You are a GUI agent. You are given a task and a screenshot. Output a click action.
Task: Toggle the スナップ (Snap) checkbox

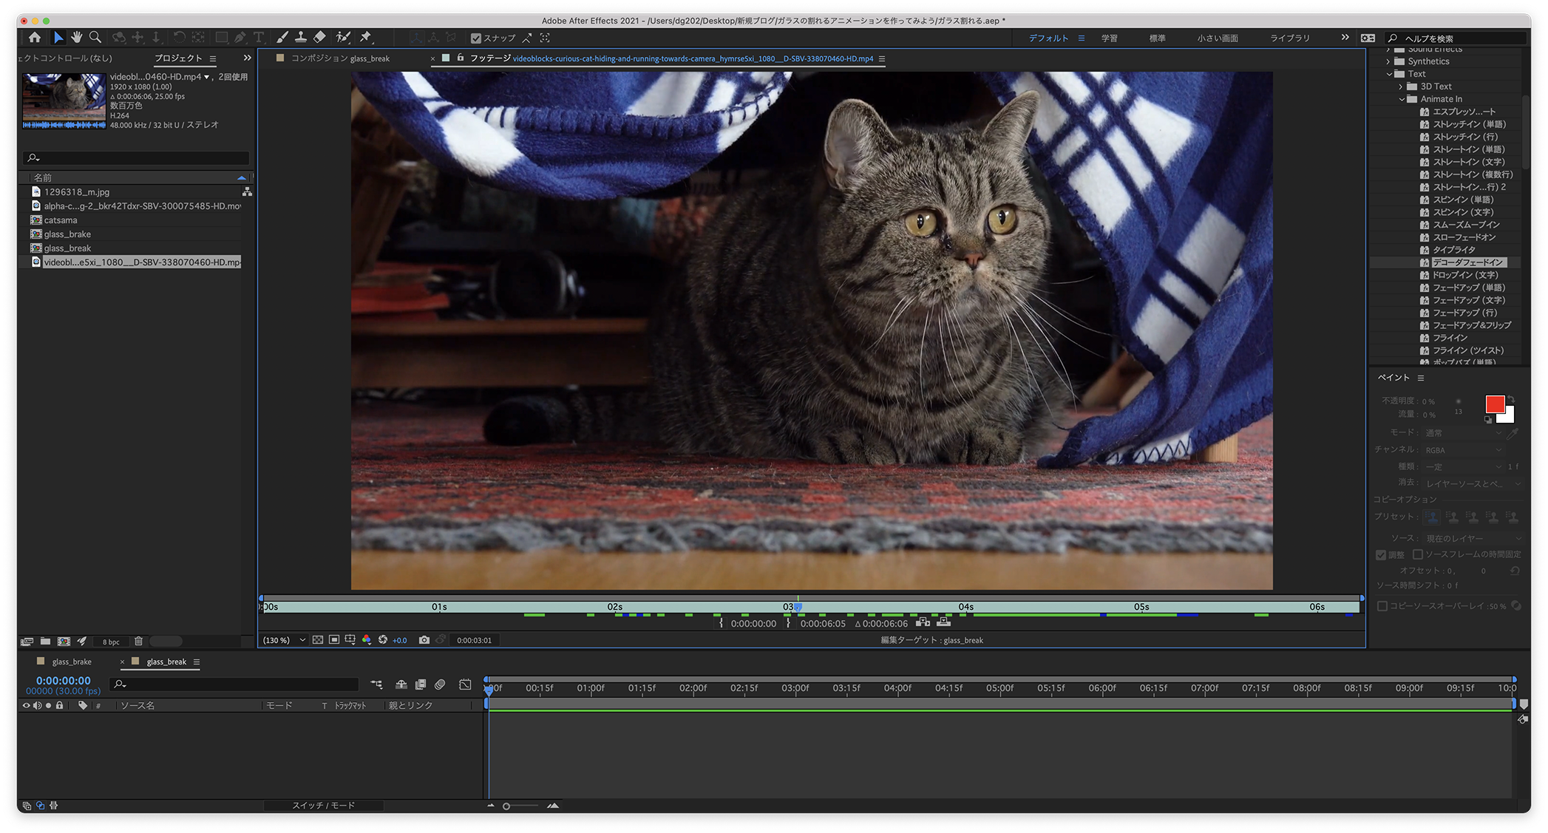[476, 38]
